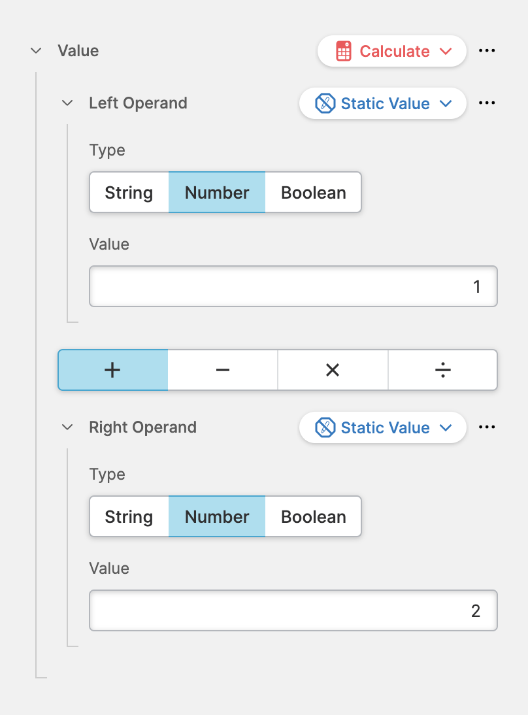Open the Calculate dropdown arrow
Image resolution: width=528 pixels, height=715 pixels.
pyautogui.click(x=446, y=51)
